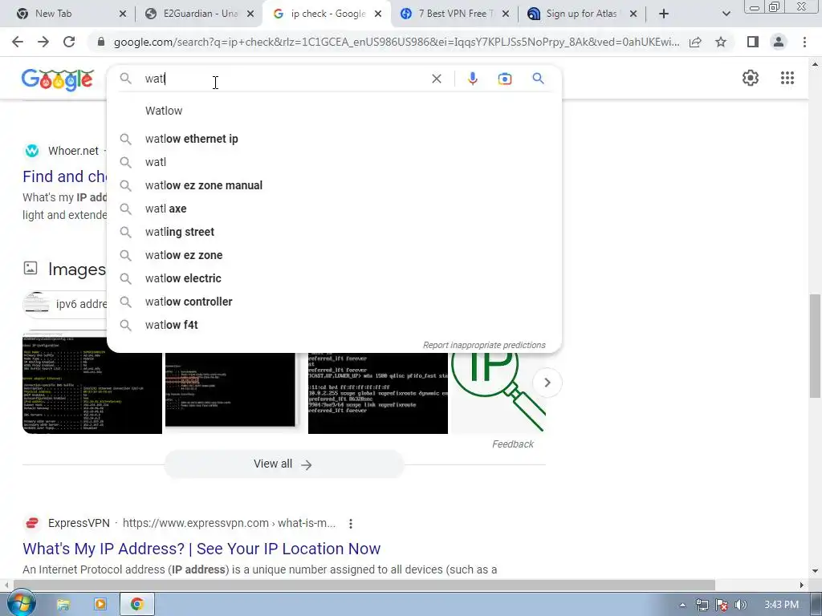Open the tab search dropdown

726,14
